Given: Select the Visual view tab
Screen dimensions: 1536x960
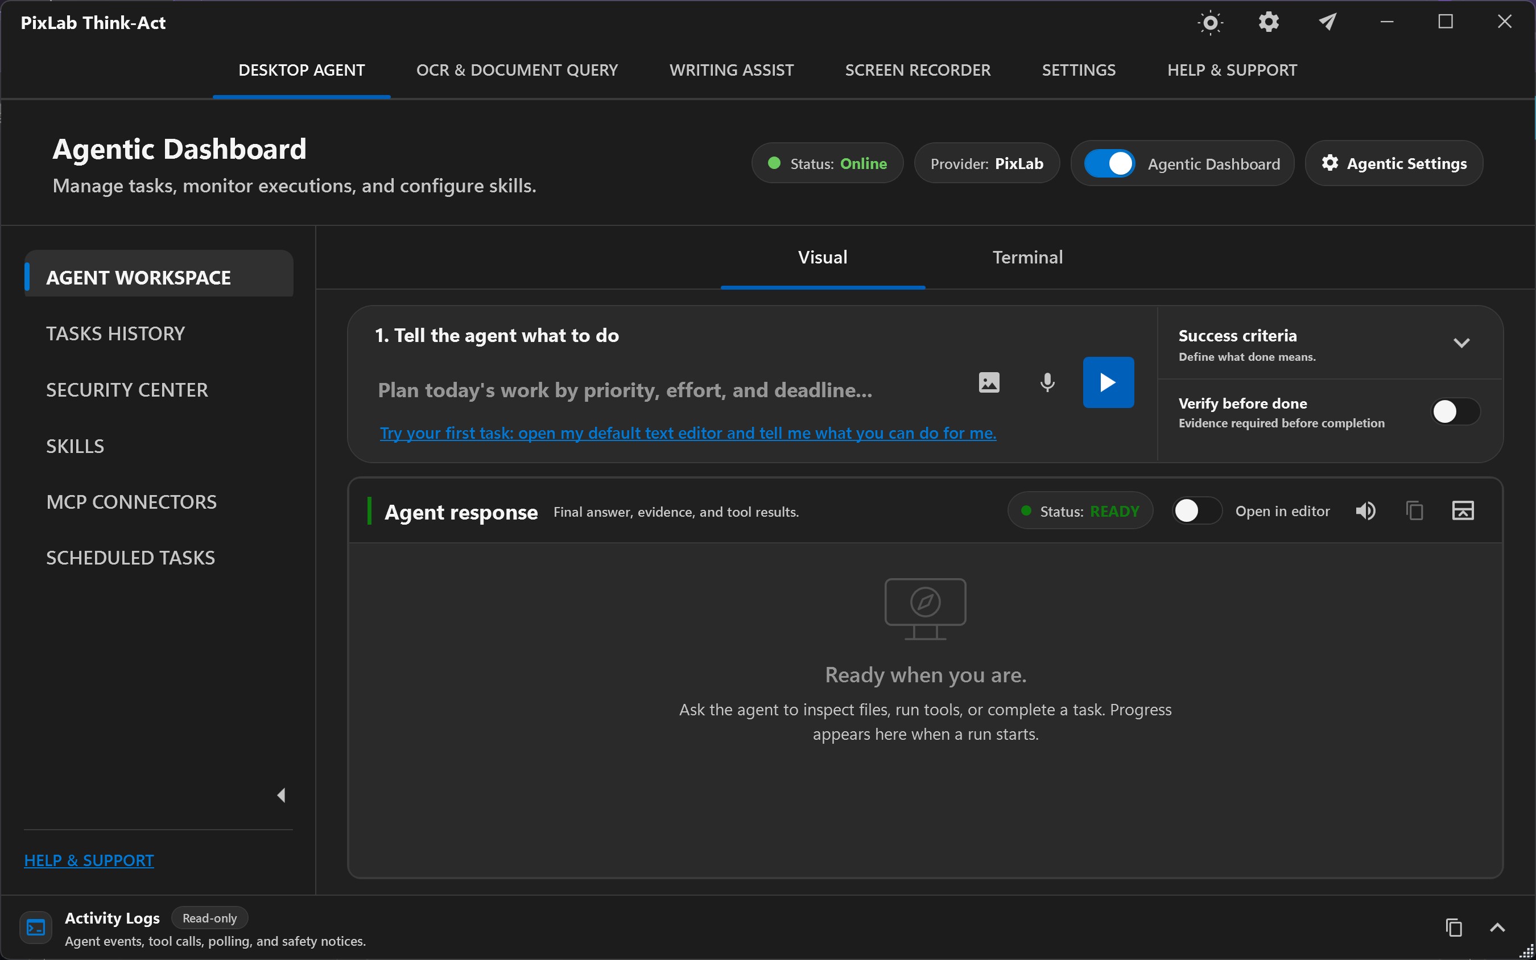Looking at the screenshot, I should point(823,257).
